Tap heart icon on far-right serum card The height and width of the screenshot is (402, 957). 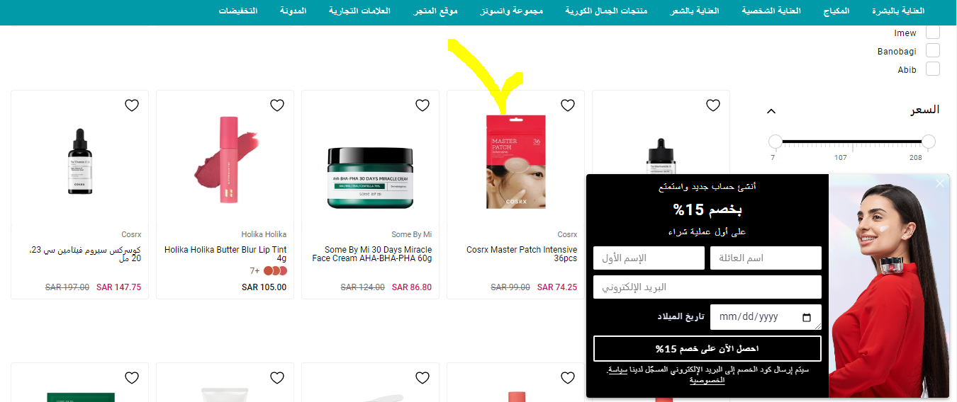click(713, 105)
